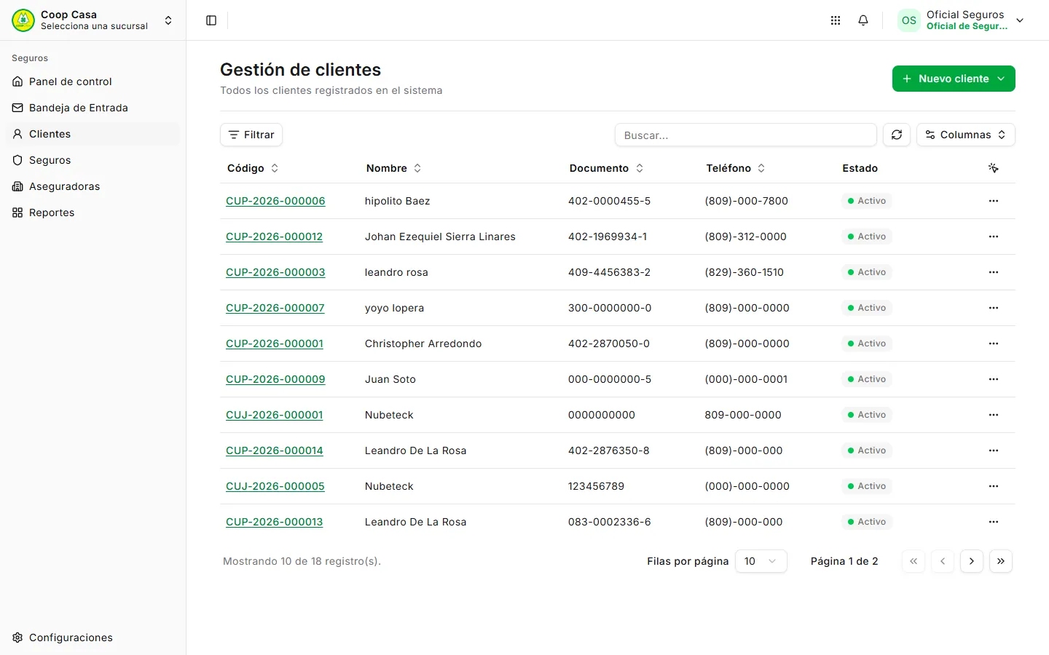Open row actions for hipolito Baez

click(994, 201)
